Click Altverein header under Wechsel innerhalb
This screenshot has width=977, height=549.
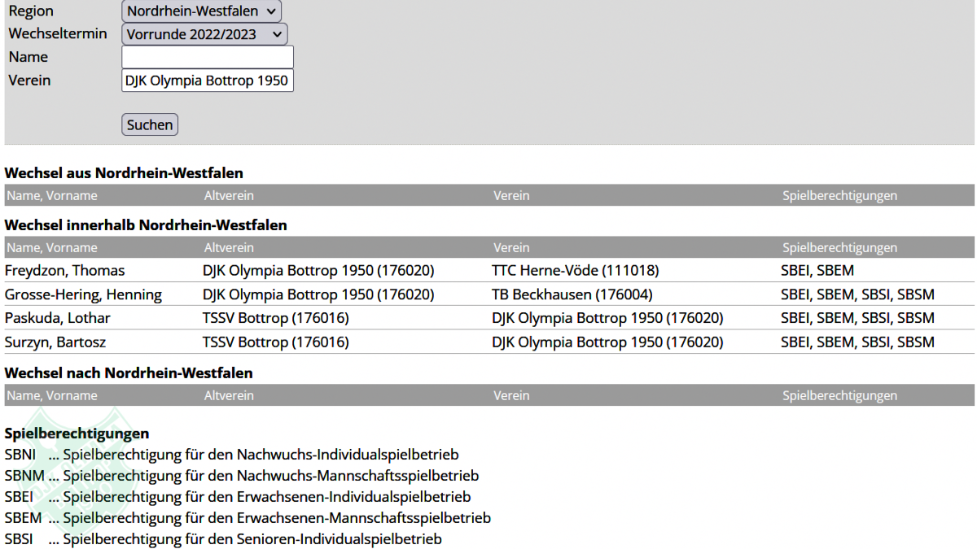tap(229, 248)
